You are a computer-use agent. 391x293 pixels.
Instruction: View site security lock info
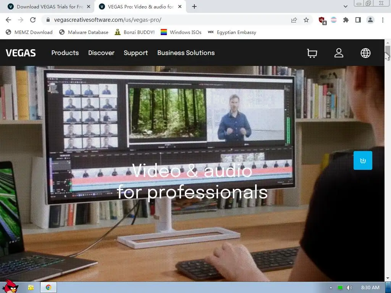(48, 20)
